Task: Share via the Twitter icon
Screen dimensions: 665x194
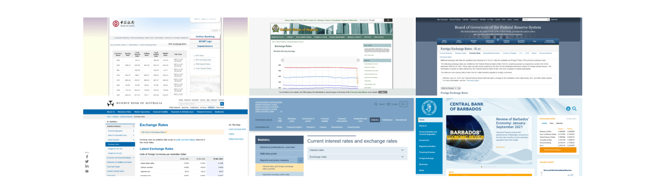Action: click(x=87, y=162)
